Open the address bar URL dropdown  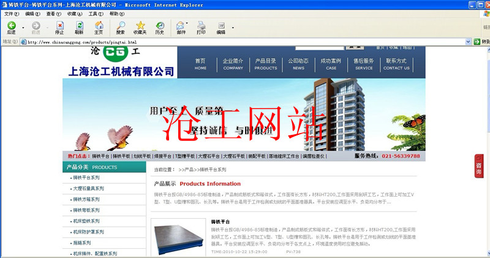coord(467,42)
